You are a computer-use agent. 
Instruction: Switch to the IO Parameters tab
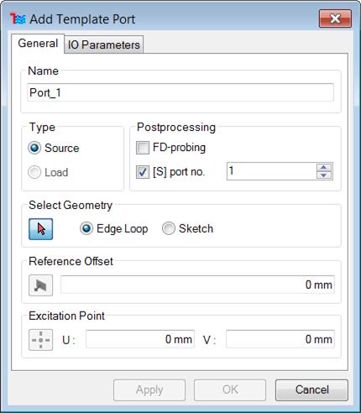(x=104, y=44)
